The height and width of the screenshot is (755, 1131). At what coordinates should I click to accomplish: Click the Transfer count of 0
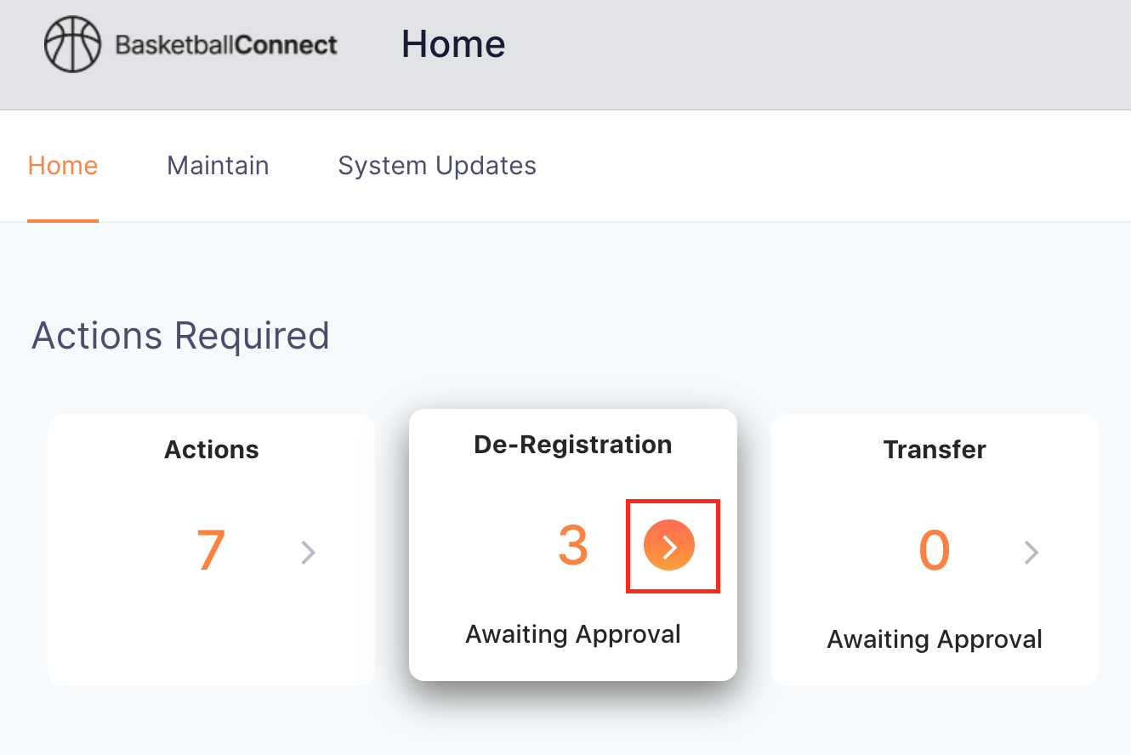tap(935, 551)
